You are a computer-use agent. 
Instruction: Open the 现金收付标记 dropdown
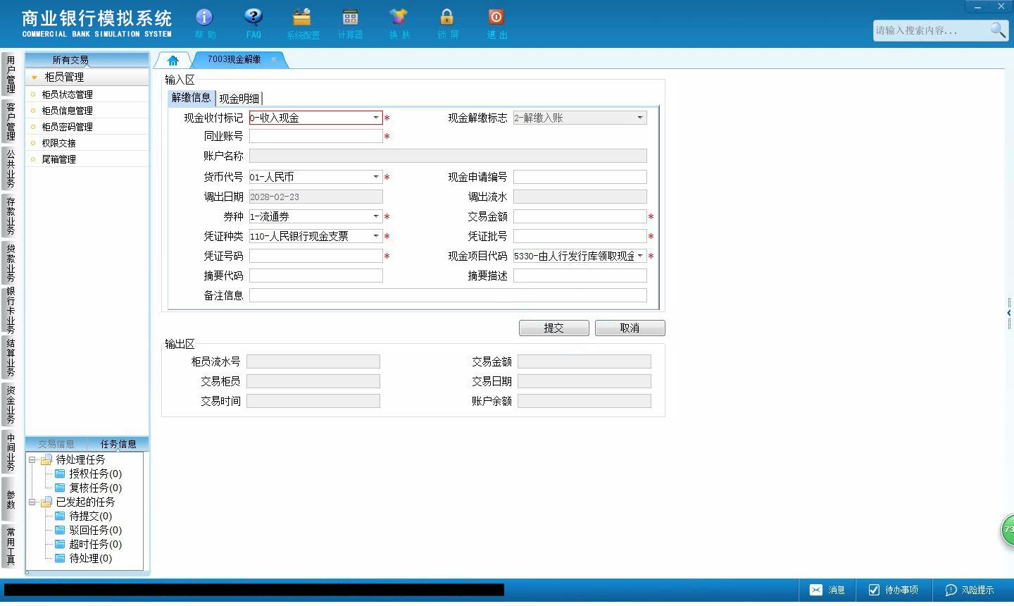coord(376,118)
